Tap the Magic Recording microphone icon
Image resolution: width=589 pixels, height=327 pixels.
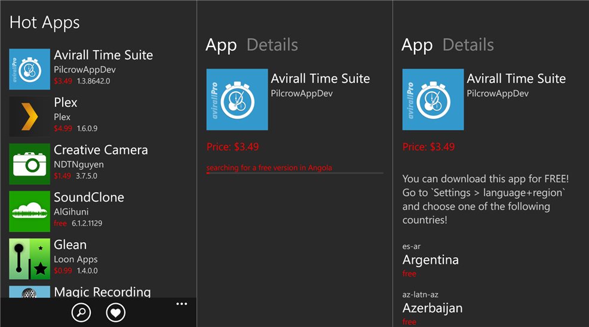[30, 292]
